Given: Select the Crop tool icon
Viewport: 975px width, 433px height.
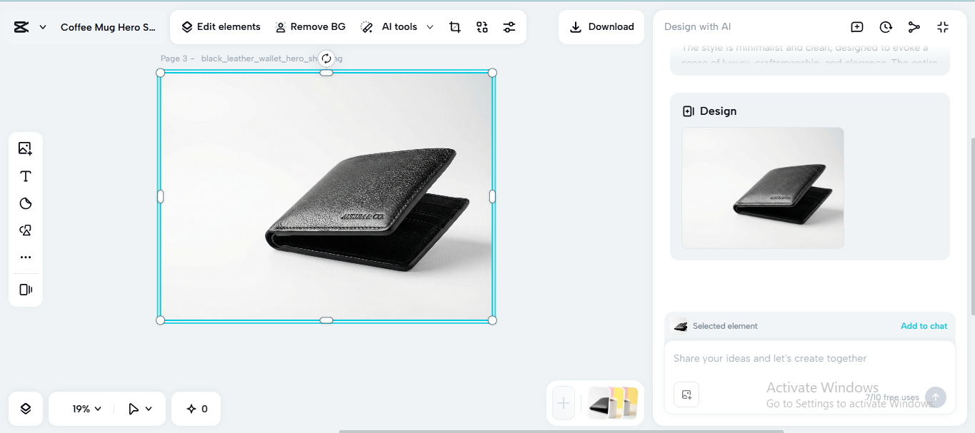Looking at the screenshot, I should (x=455, y=27).
